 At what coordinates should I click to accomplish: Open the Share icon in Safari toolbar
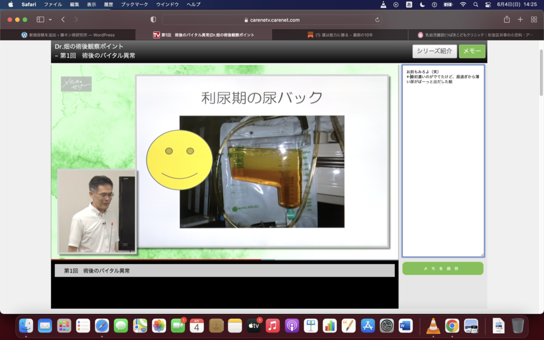506,20
